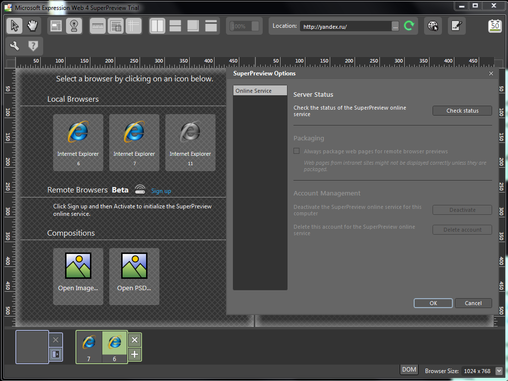This screenshot has height=381, width=508.
Task: Open the Browser Size dropdown
Action: pyautogui.click(x=499, y=371)
